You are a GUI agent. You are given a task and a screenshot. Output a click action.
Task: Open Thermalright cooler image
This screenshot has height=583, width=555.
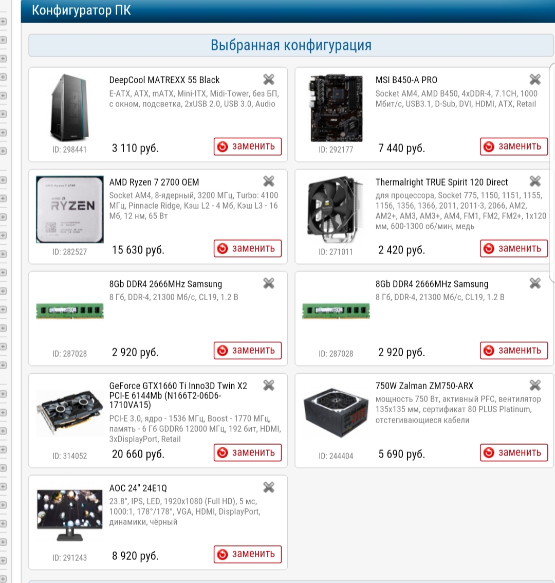(x=336, y=209)
